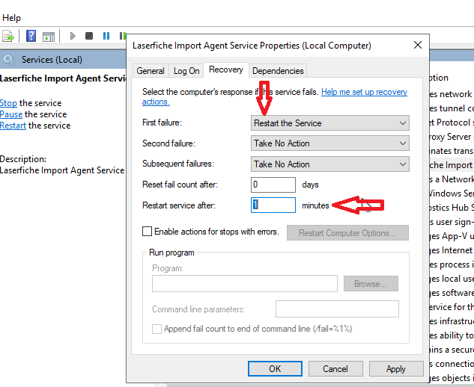
Task: Switch to the Log On tab
Action: coord(186,71)
